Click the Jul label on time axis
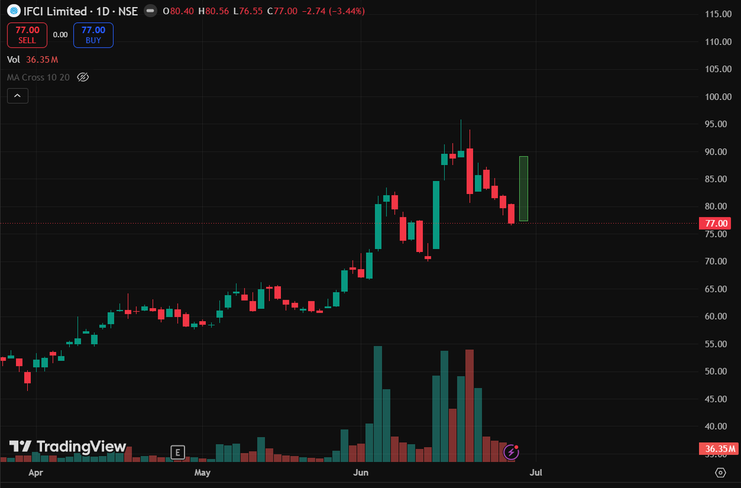This screenshot has width=741, height=488. click(537, 473)
